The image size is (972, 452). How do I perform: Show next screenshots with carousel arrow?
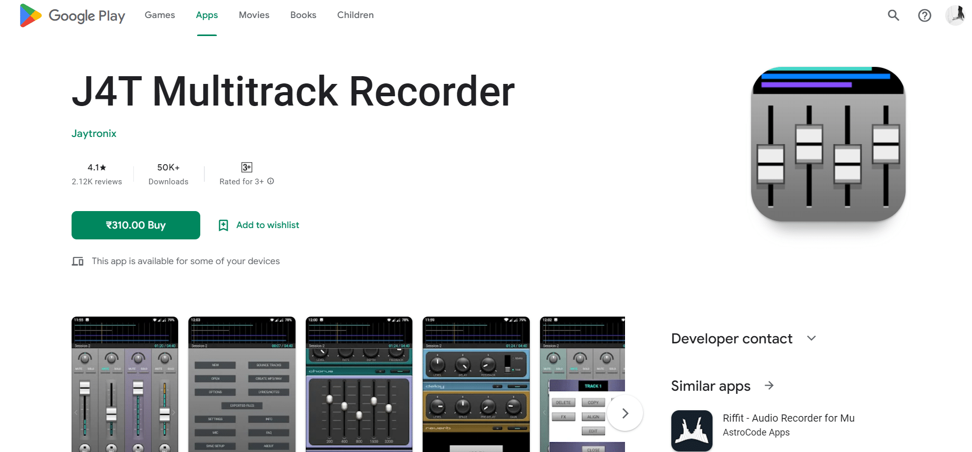[625, 413]
